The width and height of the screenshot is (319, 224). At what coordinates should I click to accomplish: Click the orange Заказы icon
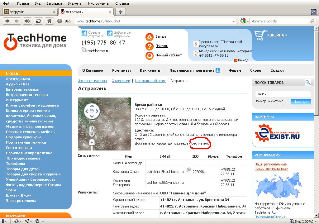pyautogui.click(x=149, y=37)
